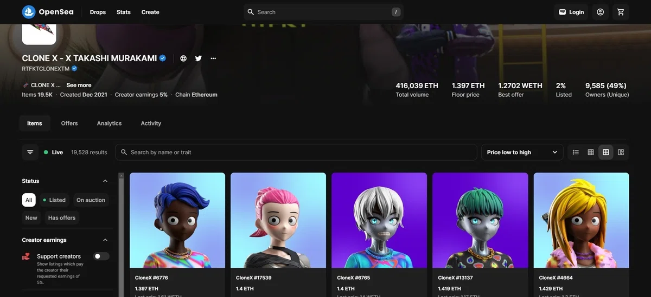Open the more options ellipsis icon

pyautogui.click(x=214, y=58)
